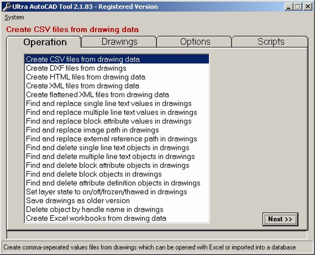Switch to the Operation tab
The width and height of the screenshot is (315, 255).
[x=44, y=42]
